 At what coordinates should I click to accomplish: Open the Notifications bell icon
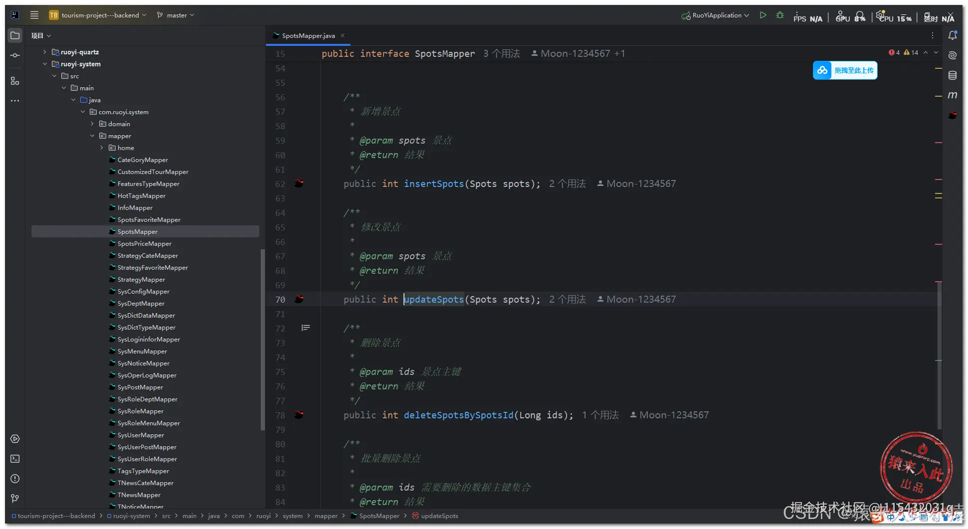tap(953, 35)
